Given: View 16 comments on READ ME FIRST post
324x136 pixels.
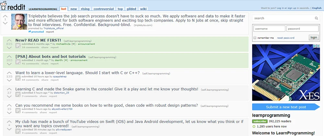Looking at the screenshot, I should (30, 48).
